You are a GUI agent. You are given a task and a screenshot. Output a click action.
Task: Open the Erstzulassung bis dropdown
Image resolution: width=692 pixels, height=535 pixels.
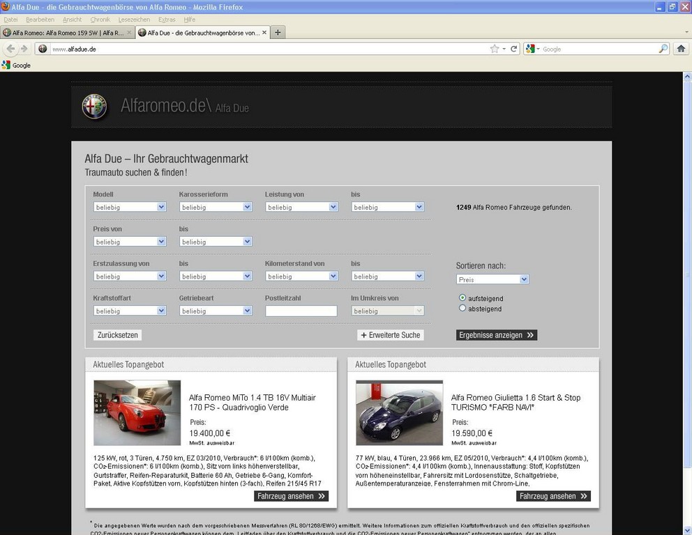[216, 277]
